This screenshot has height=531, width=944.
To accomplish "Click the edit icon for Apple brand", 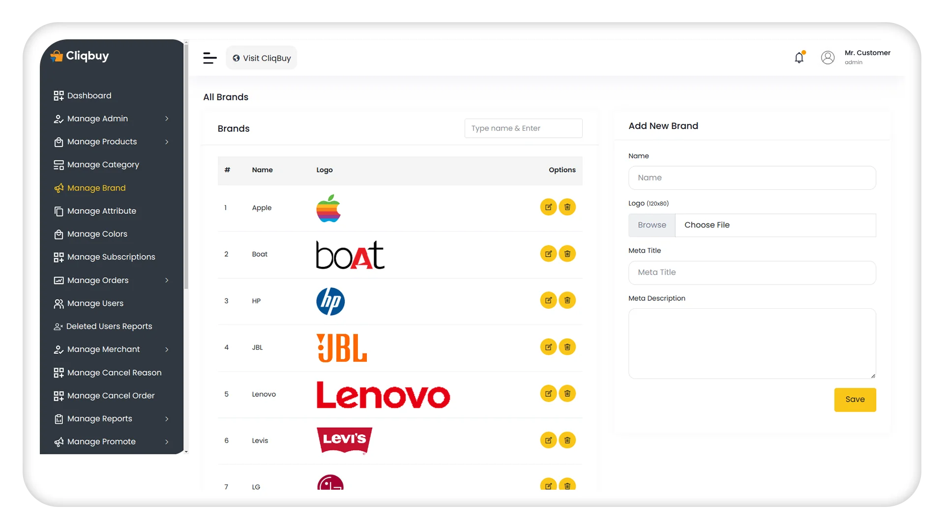I will coord(549,207).
